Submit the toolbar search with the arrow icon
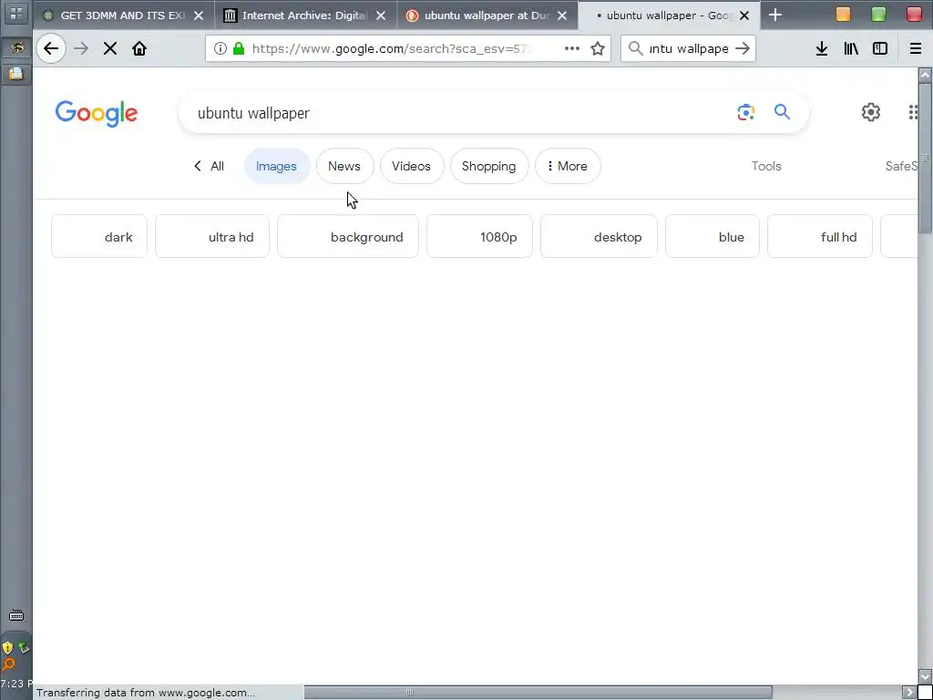The width and height of the screenshot is (933, 700). pyautogui.click(x=743, y=48)
